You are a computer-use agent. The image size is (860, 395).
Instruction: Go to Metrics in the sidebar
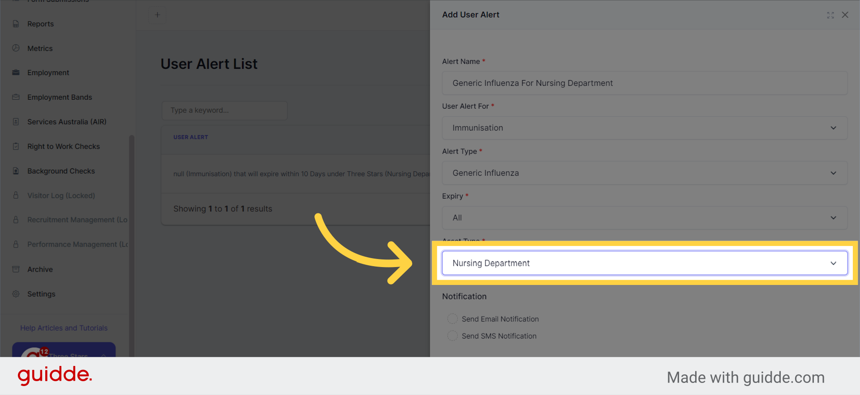pos(40,48)
